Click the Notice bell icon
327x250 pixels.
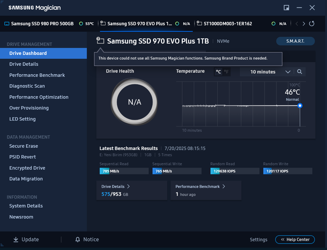click(78, 239)
